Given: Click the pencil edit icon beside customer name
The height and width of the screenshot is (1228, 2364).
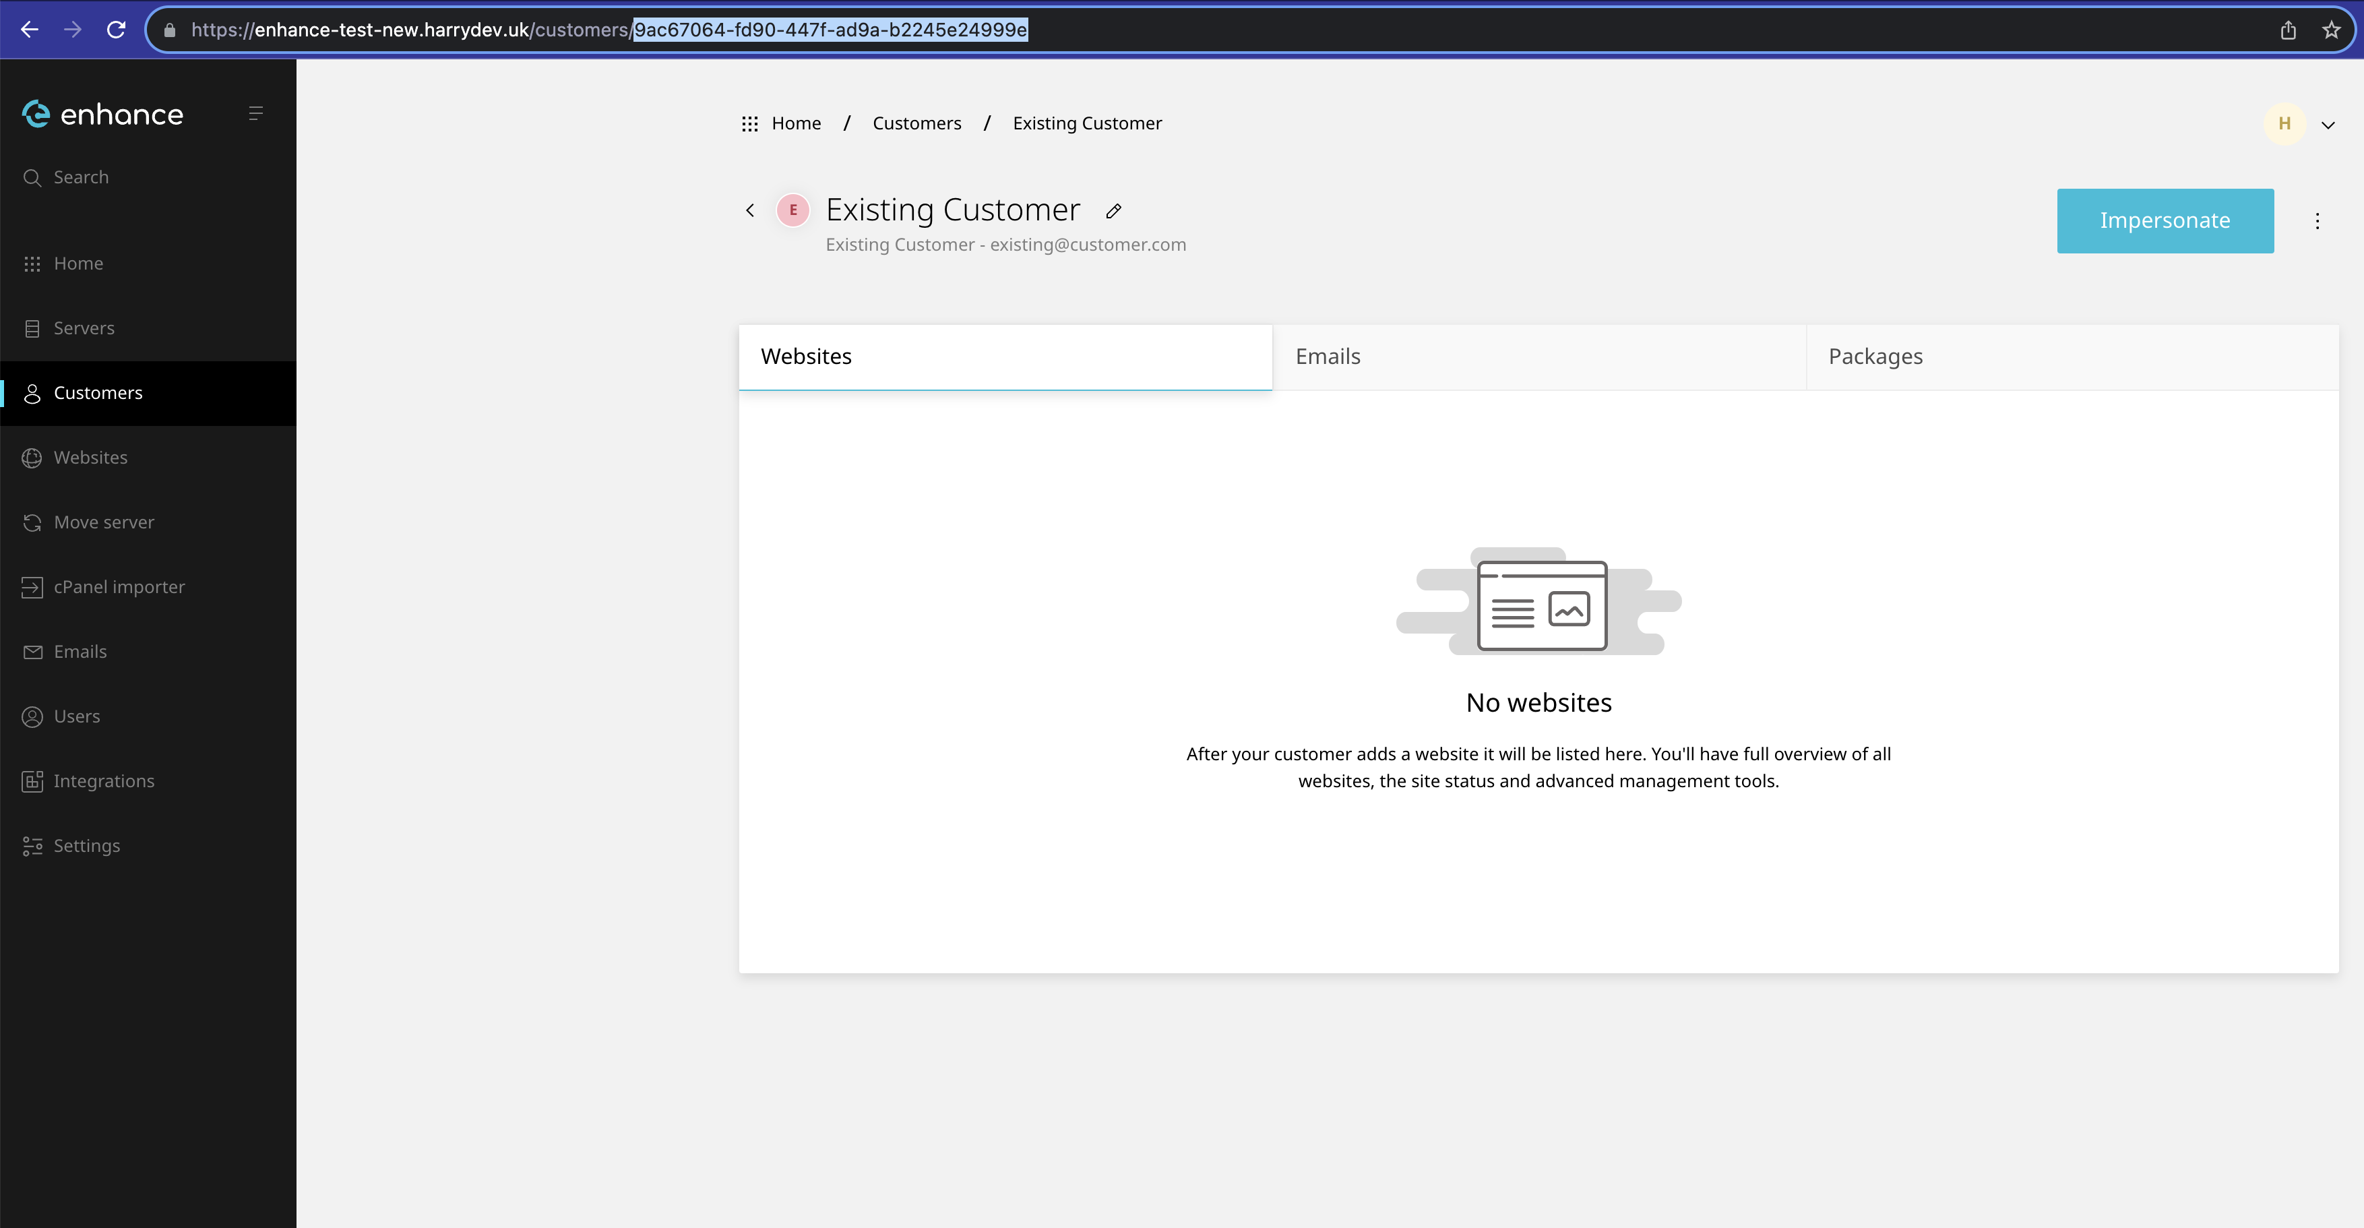Looking at the screenshot, I should tap(1113, 211).
